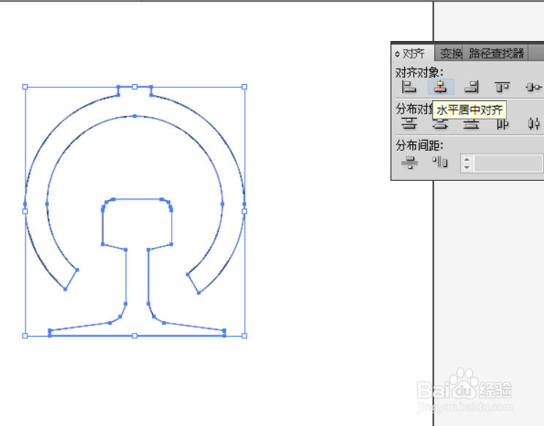The width and height of the screenshot is (544, 426).
Task: Click the vertical distribute top icon
Action: coord(409,124)
